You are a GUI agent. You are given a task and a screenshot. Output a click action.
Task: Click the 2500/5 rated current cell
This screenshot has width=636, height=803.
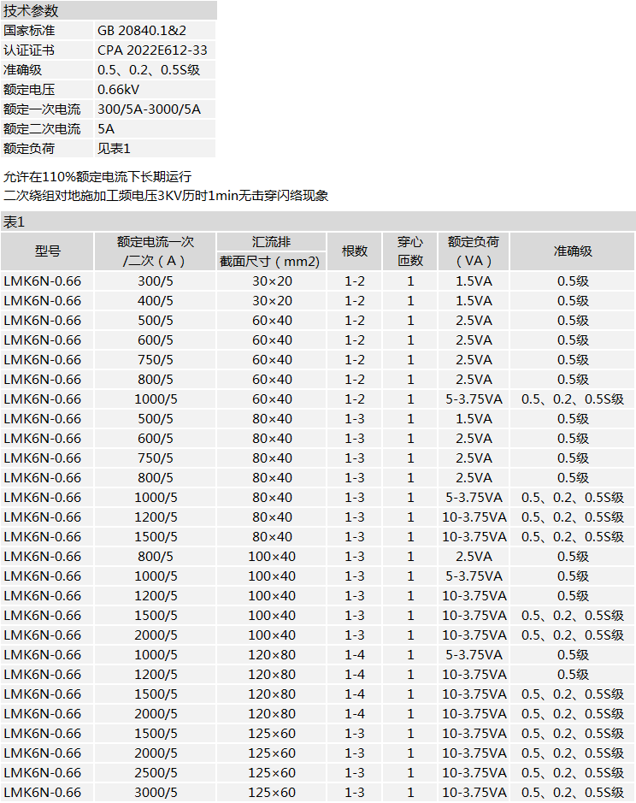[156, 773]
